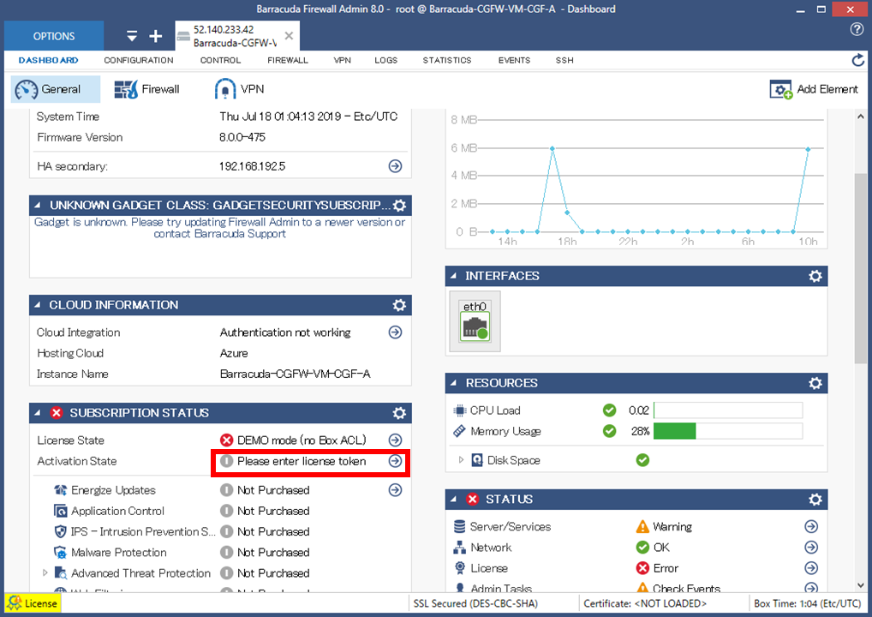Open the General dashboard view
This screenshot has width=872, height=617.
click(x=56, y=89)
